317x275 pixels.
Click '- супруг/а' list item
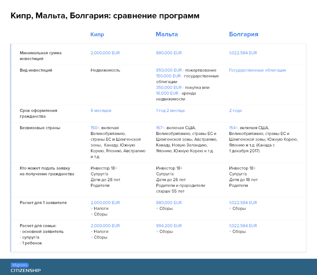point(29,237)
